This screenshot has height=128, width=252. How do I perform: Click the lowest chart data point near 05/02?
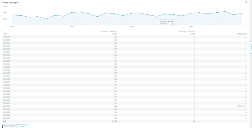pos(46,19)
